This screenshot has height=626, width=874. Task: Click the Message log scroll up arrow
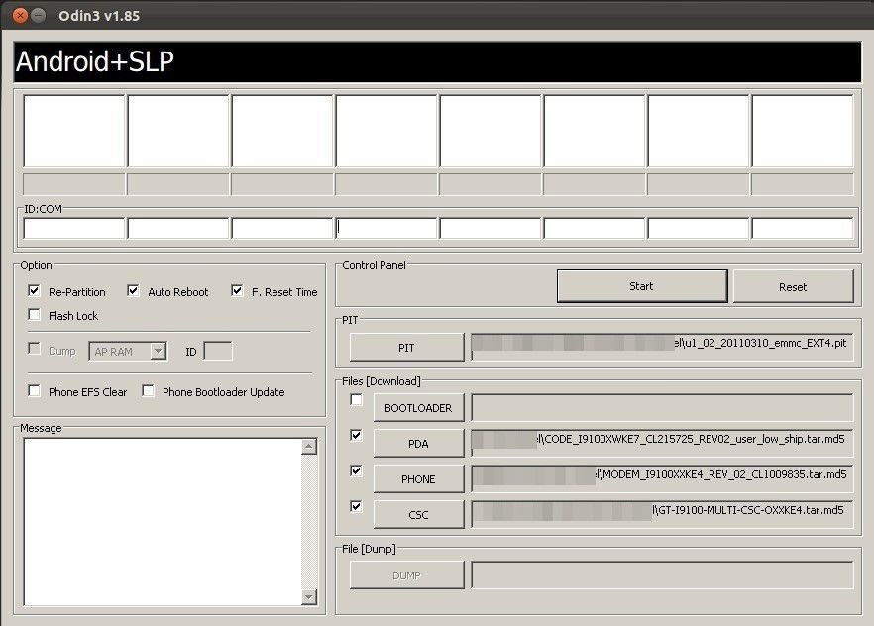coord(309,446)
